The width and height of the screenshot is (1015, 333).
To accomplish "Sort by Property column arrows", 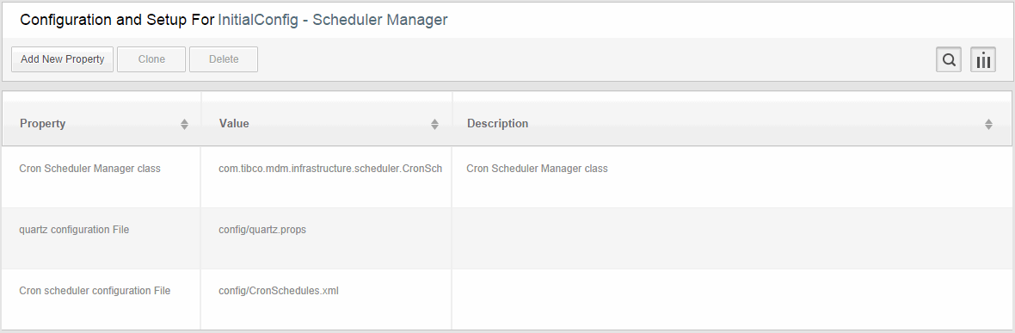I will [x=184, y=124].
